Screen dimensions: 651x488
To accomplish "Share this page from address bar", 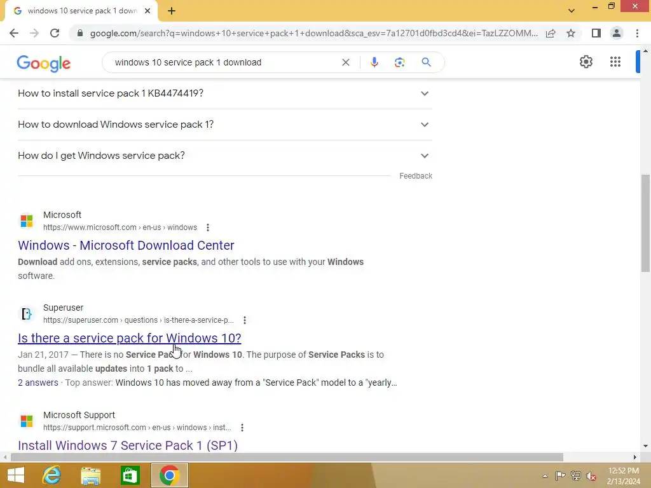I will [551, 33].
